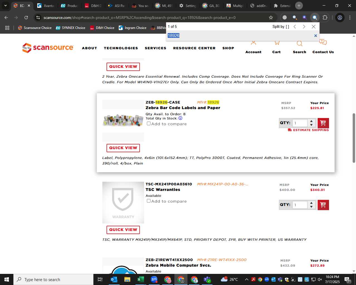Click QUICK VIEW for Onecare Essential Renewal
This screenshot has width=356, height=285.
click(123, 67)
